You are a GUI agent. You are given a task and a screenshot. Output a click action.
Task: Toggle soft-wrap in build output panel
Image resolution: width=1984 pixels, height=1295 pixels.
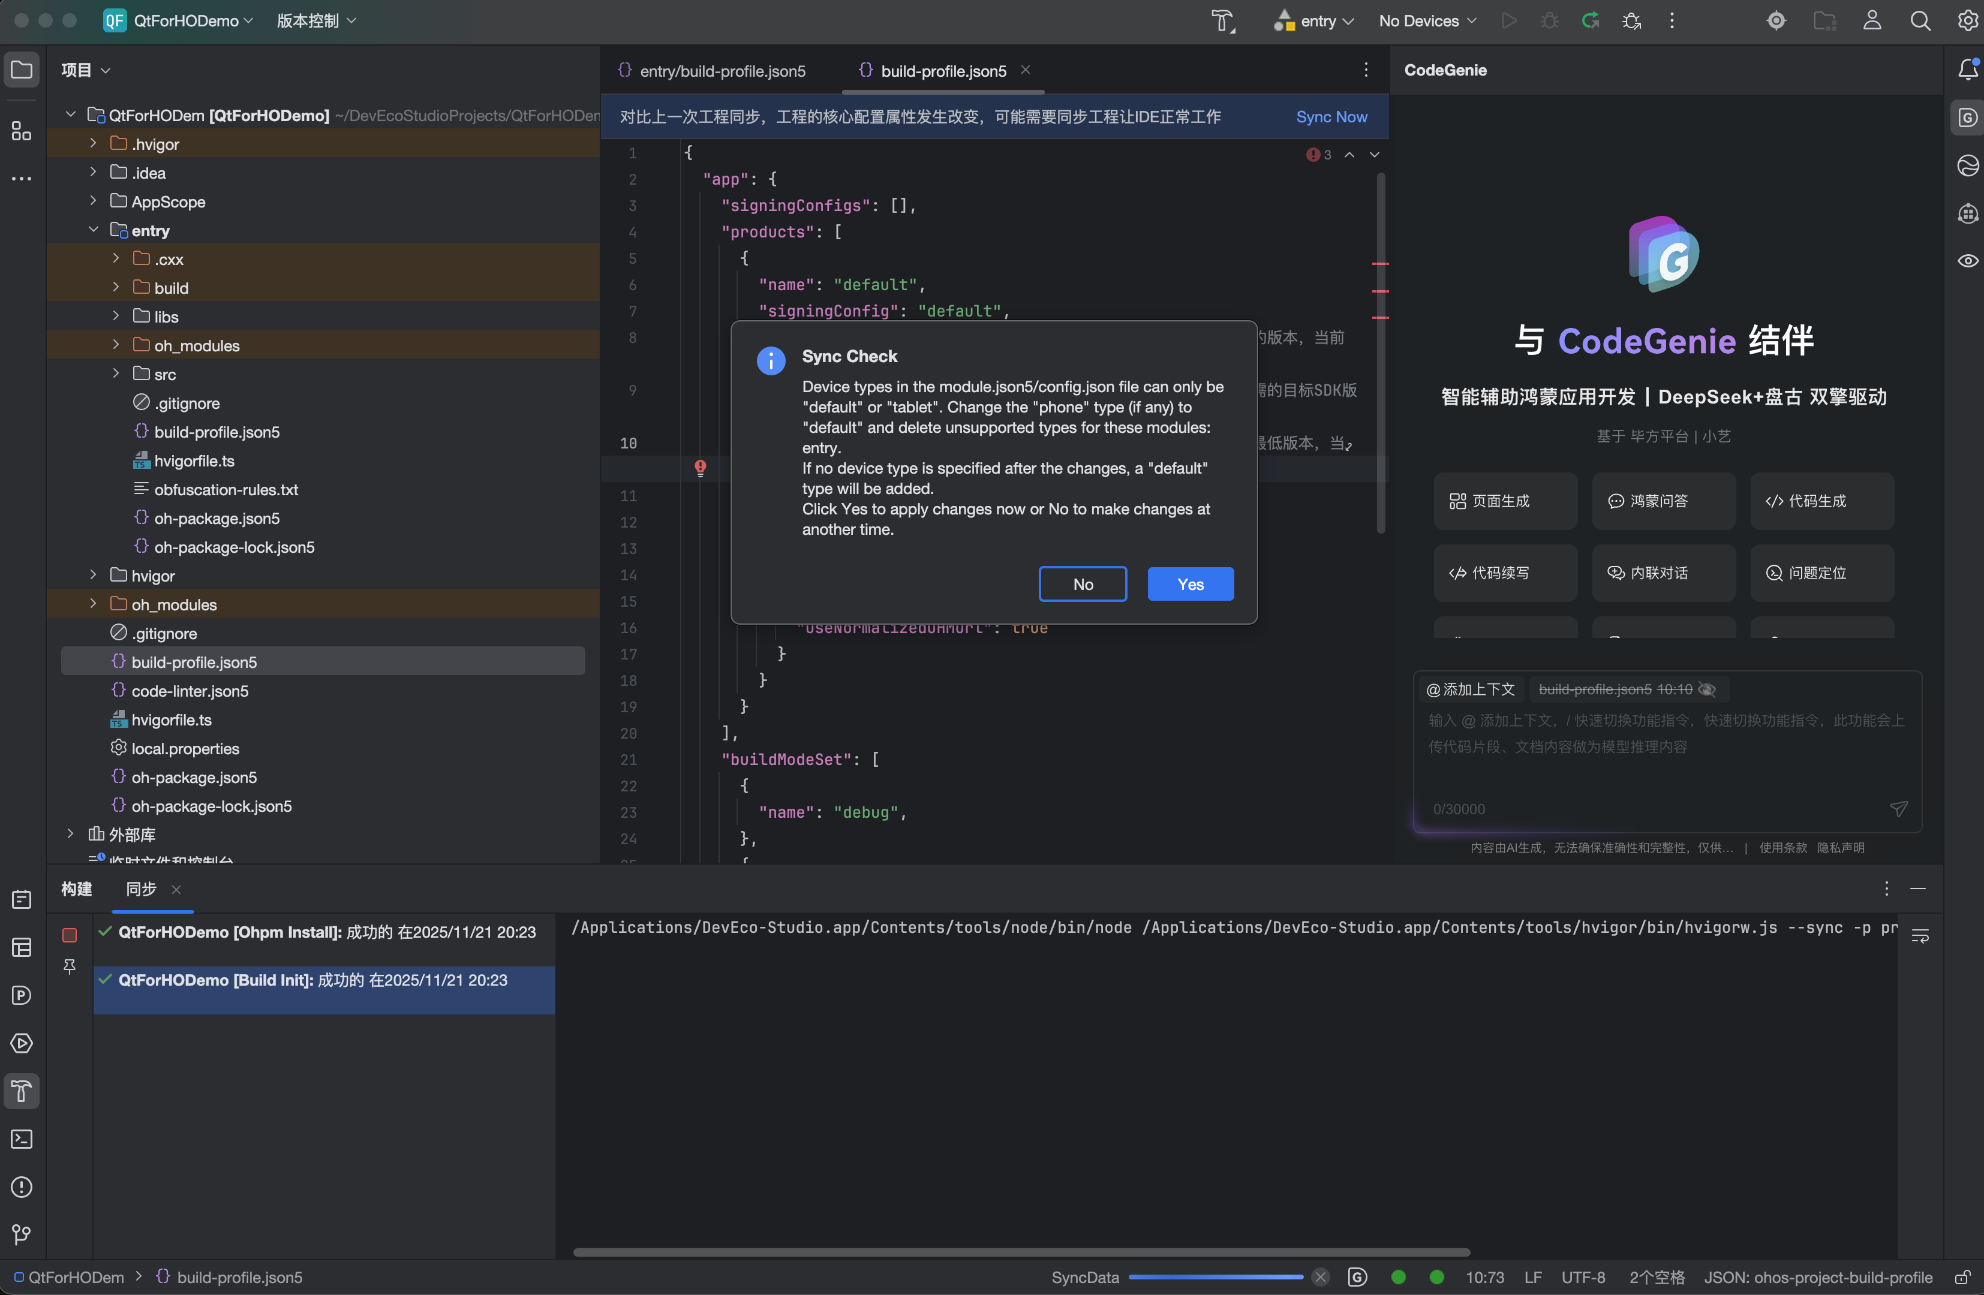click(1920, 936)
